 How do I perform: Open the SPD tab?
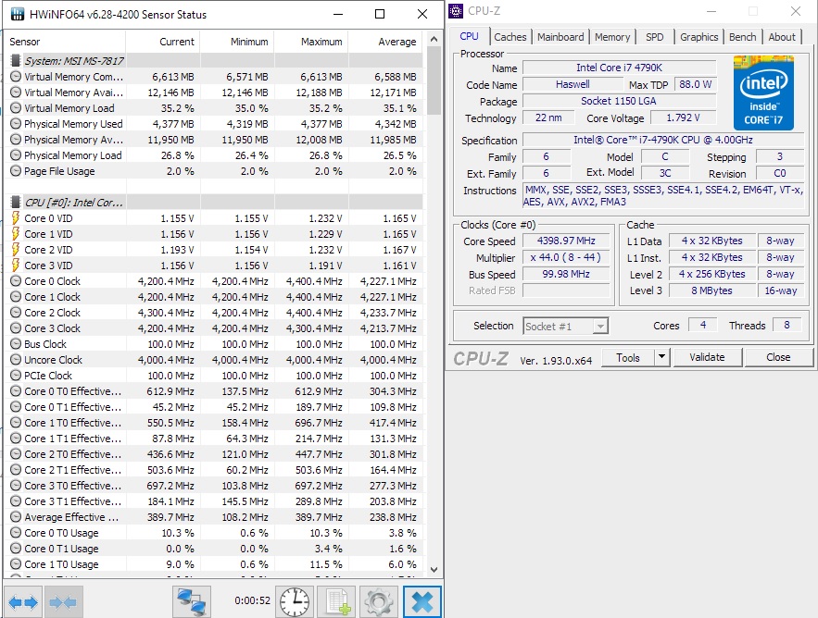(x=655, y=37)
